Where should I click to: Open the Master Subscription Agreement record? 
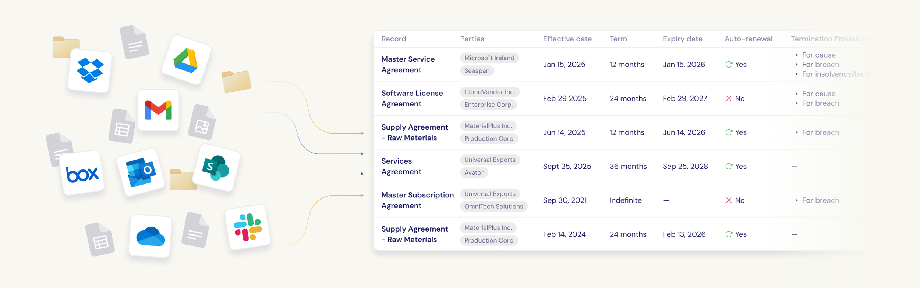(418, 200)
